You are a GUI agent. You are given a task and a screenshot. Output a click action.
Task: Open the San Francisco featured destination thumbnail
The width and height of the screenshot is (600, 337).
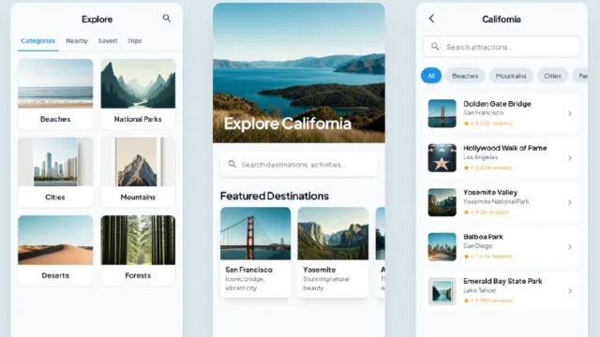(x=256, y=233)
